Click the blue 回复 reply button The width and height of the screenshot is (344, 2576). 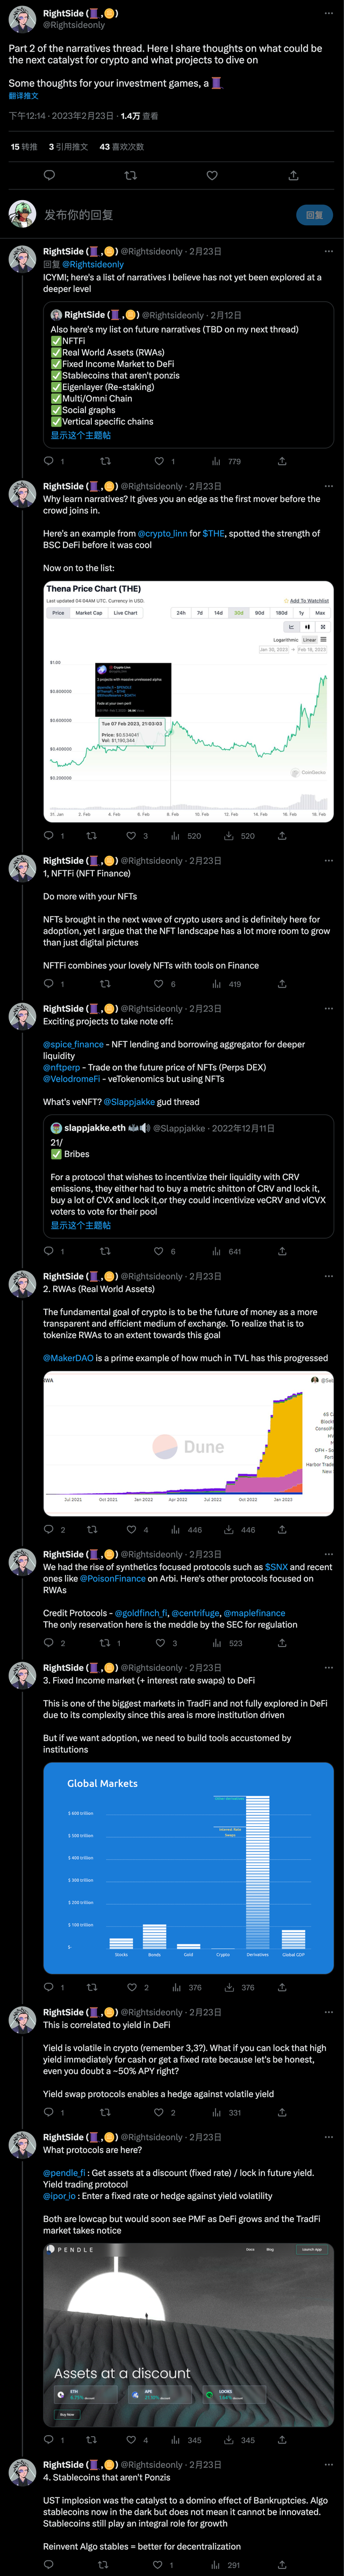pyautogui.click(x=314, y=215)
